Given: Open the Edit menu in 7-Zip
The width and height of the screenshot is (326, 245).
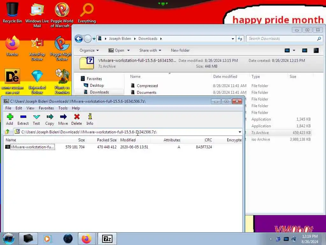Looking at the screenshot, I should tap(19, 108).
